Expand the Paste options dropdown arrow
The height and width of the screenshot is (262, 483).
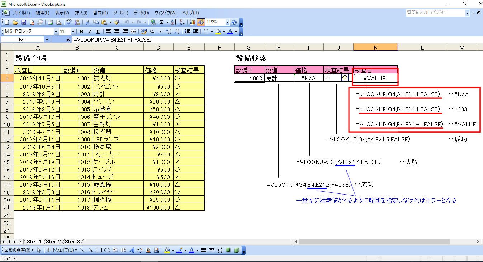click(110, 22)
